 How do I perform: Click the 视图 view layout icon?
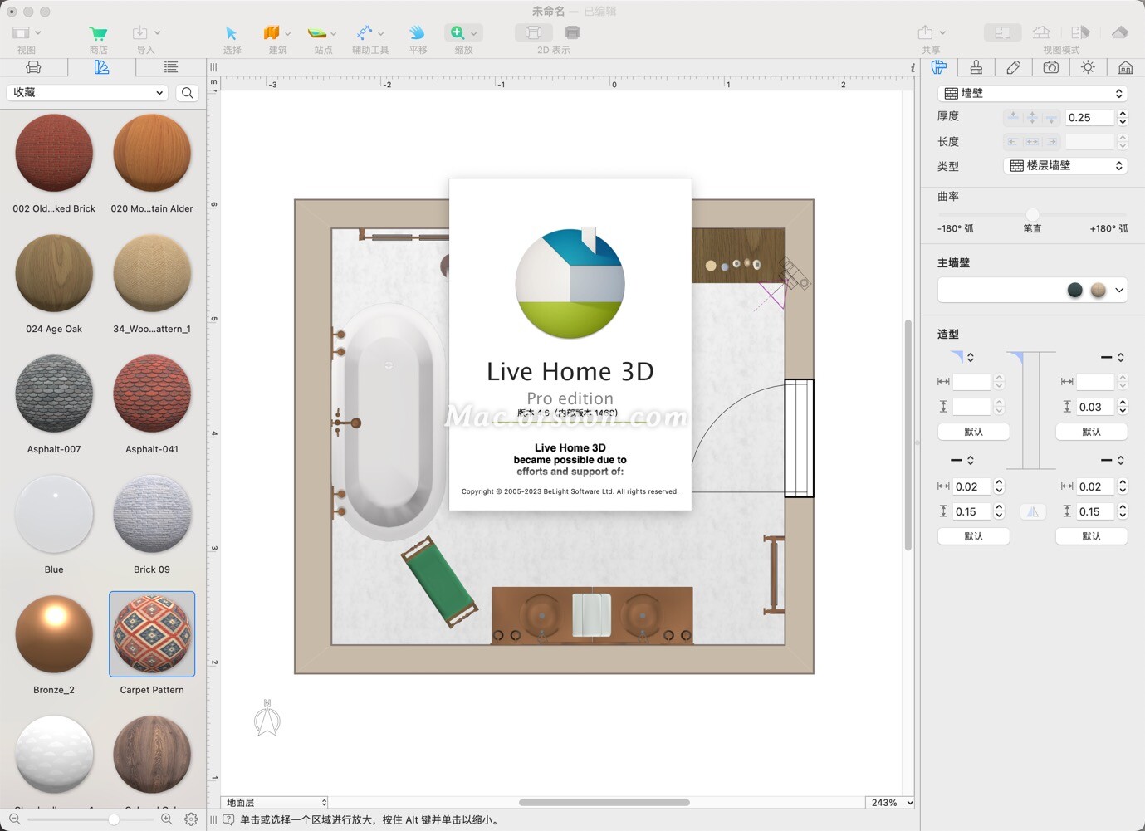point(21,33)
